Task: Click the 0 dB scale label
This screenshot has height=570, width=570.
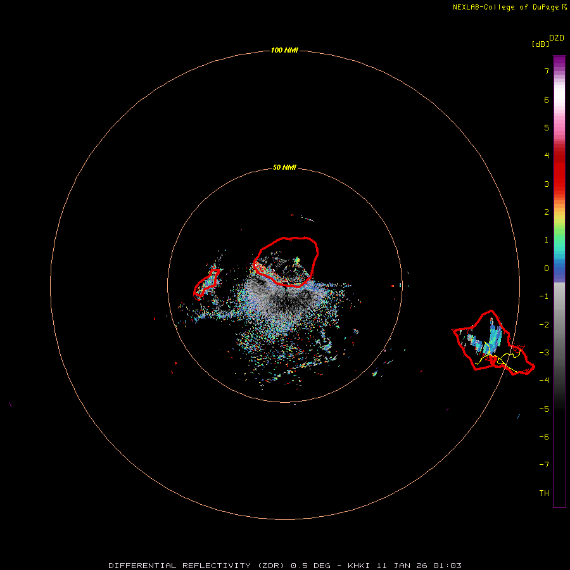Action: pyautogui.click(x=547, y=269)
